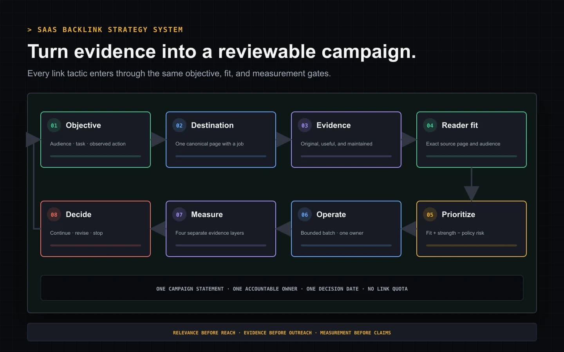Viewport: 564px width, 352px height.
Task: Click 'EVIDENCE BEFORE OUTREACH' in the footer
Action: [x=278, y=333]
